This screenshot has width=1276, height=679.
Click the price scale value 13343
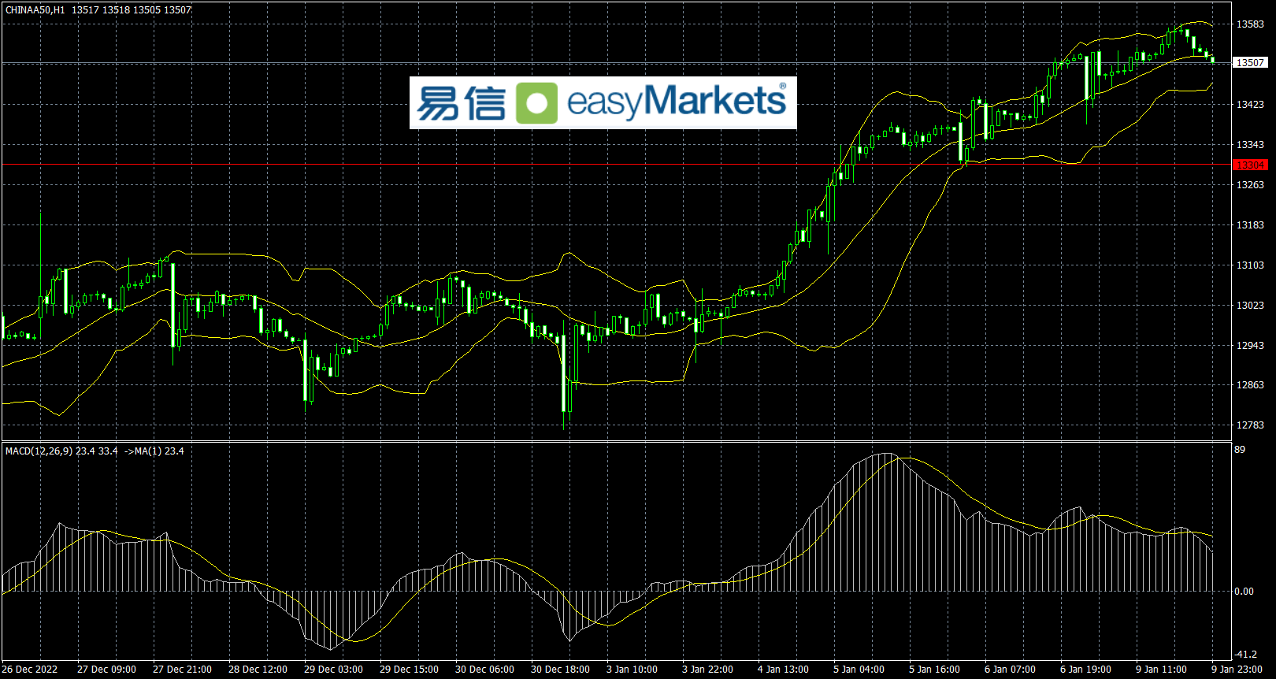(1250, 145)
